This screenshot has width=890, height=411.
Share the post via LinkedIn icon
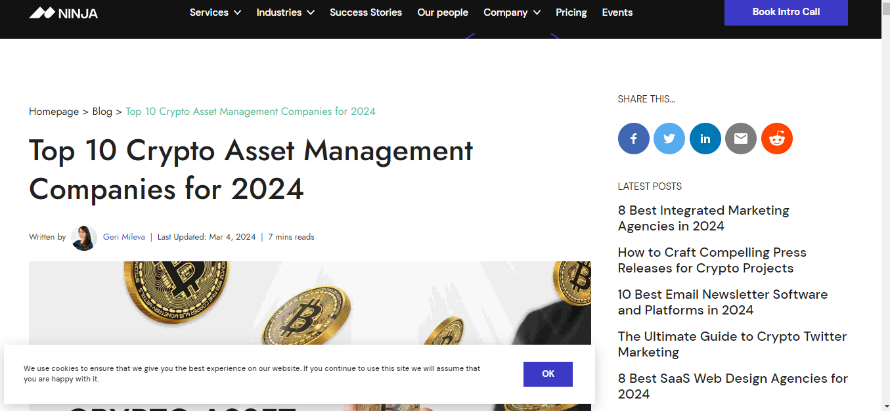[705, 139]
